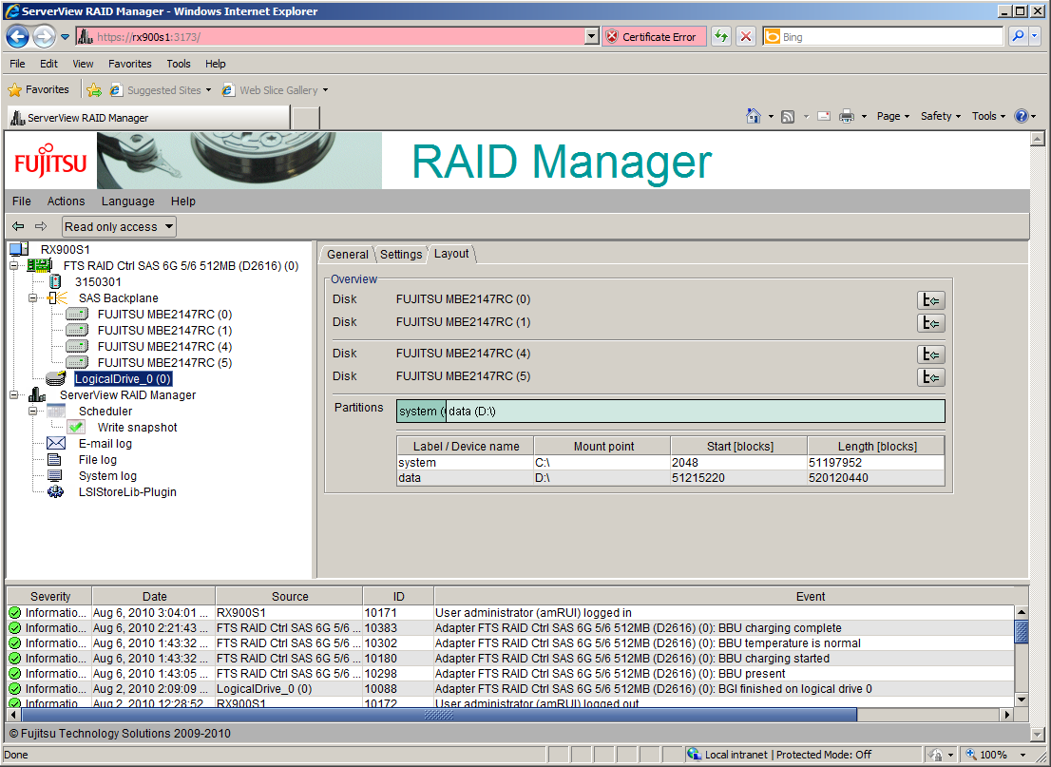Open the browser Favorites menu
The image size is (1051, 767).
click(130, 64)
